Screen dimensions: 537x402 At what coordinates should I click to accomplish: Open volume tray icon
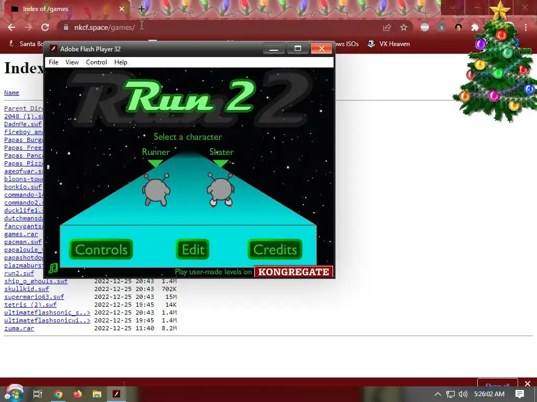point(463,394)
